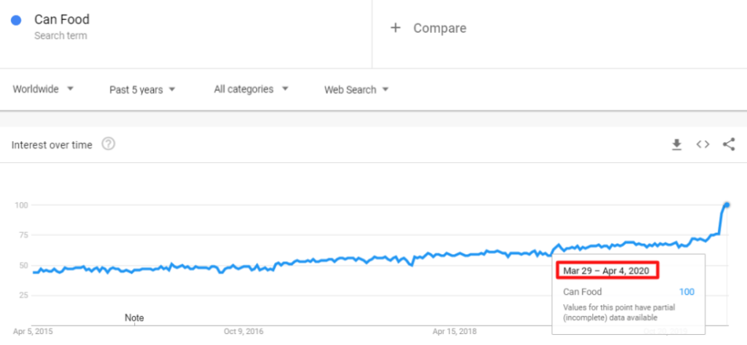Share the Interest over time chart
The height and width of the screenshot is (345, 747).
click(x=728, y=144)
